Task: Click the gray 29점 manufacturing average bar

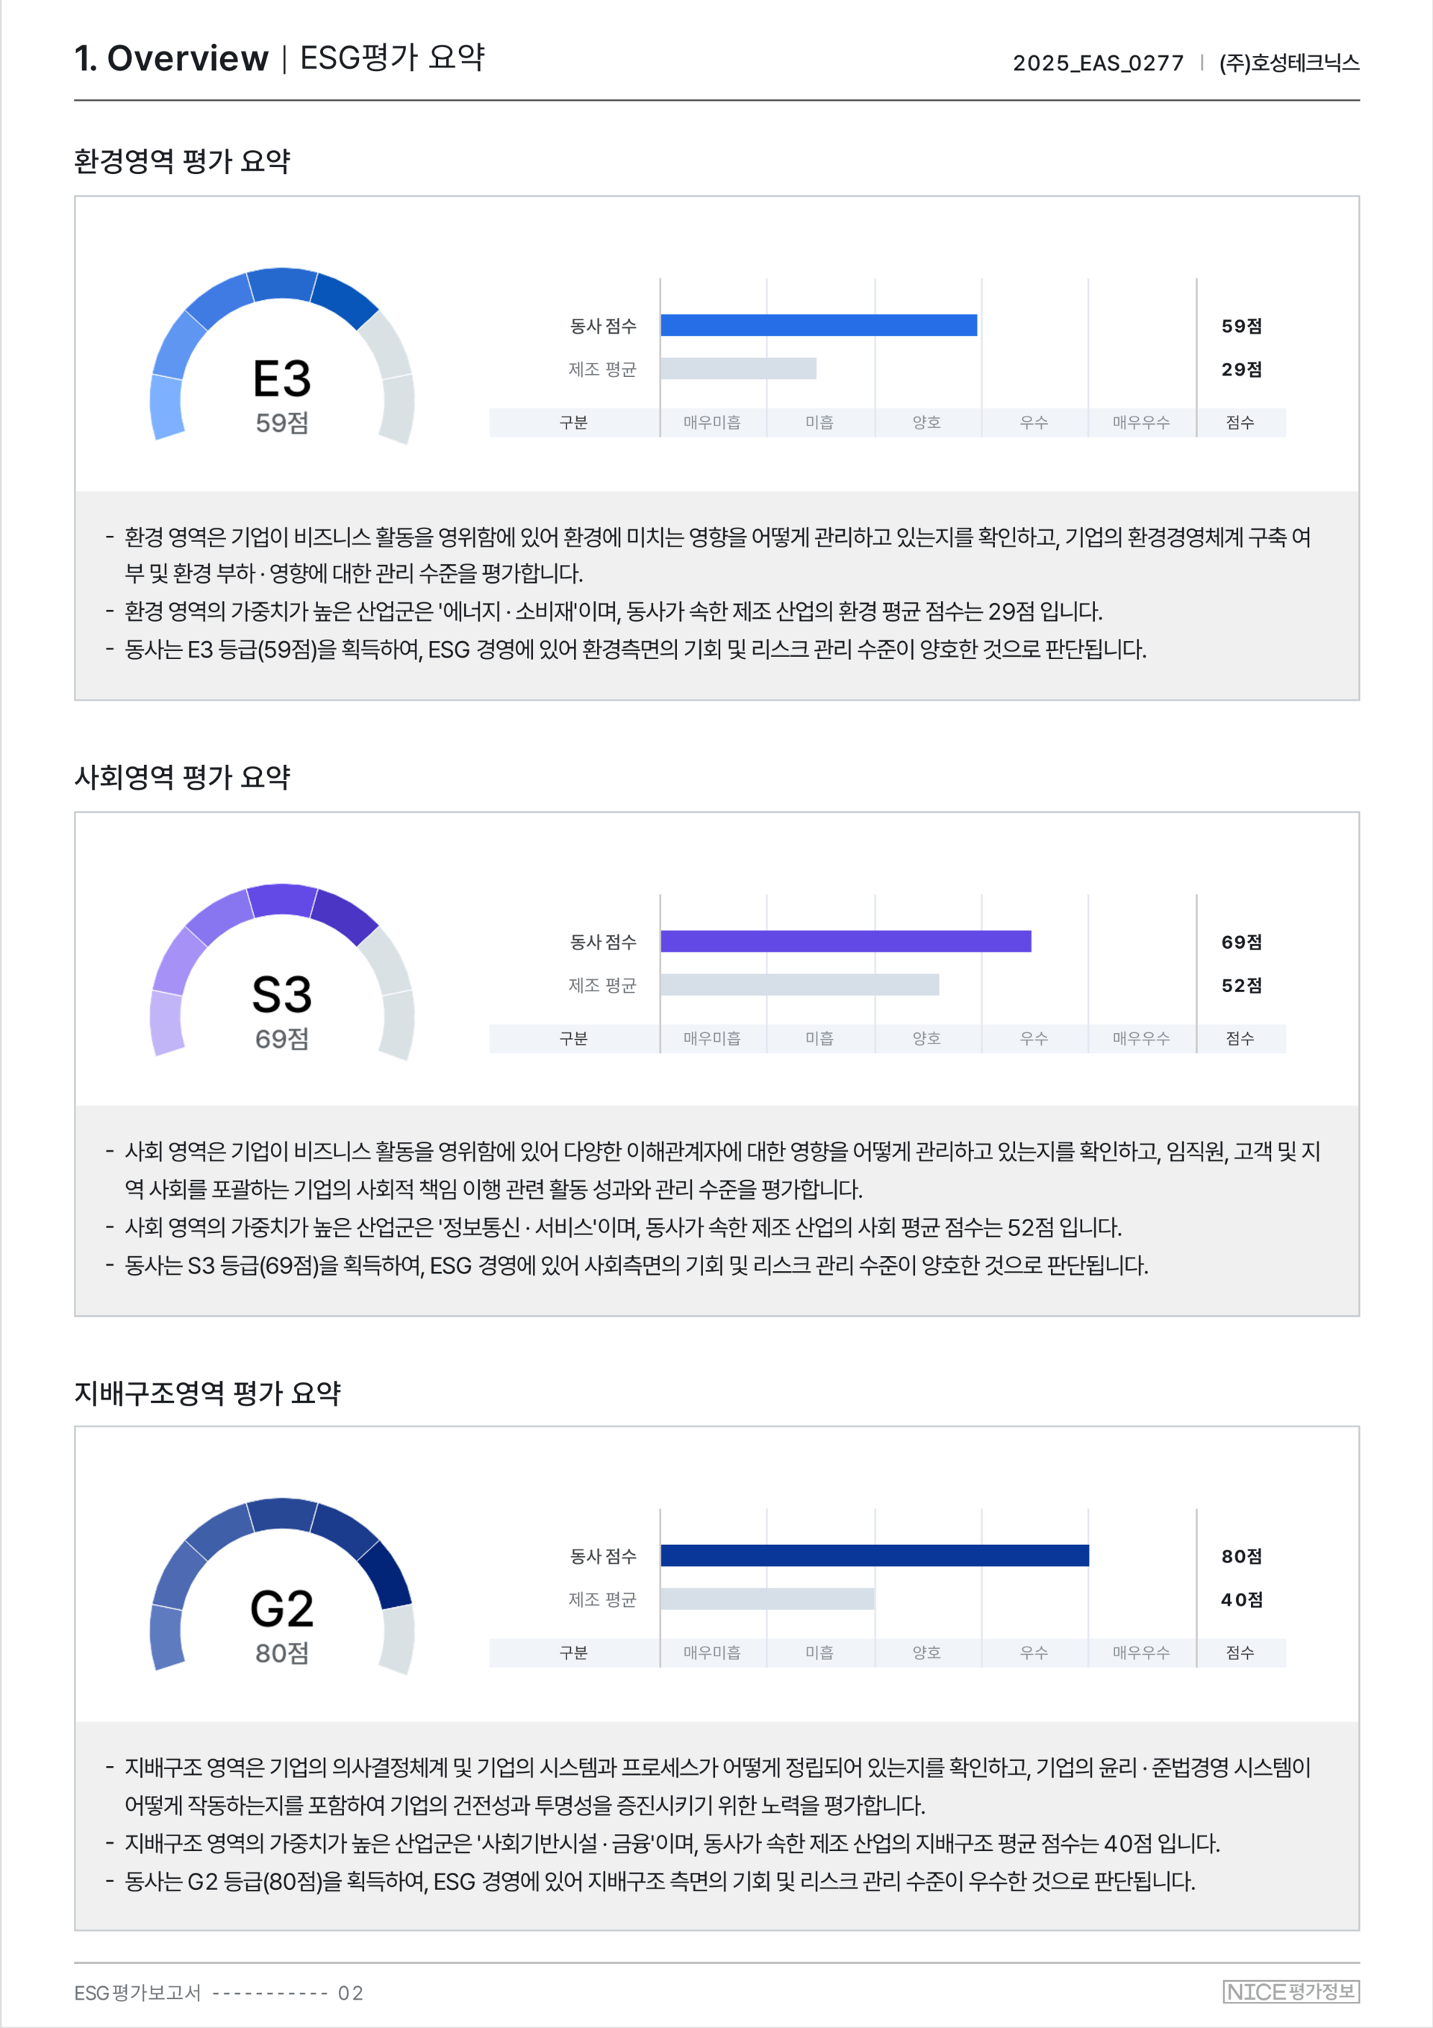Action: pyautogui.click(x=737, y=368)
